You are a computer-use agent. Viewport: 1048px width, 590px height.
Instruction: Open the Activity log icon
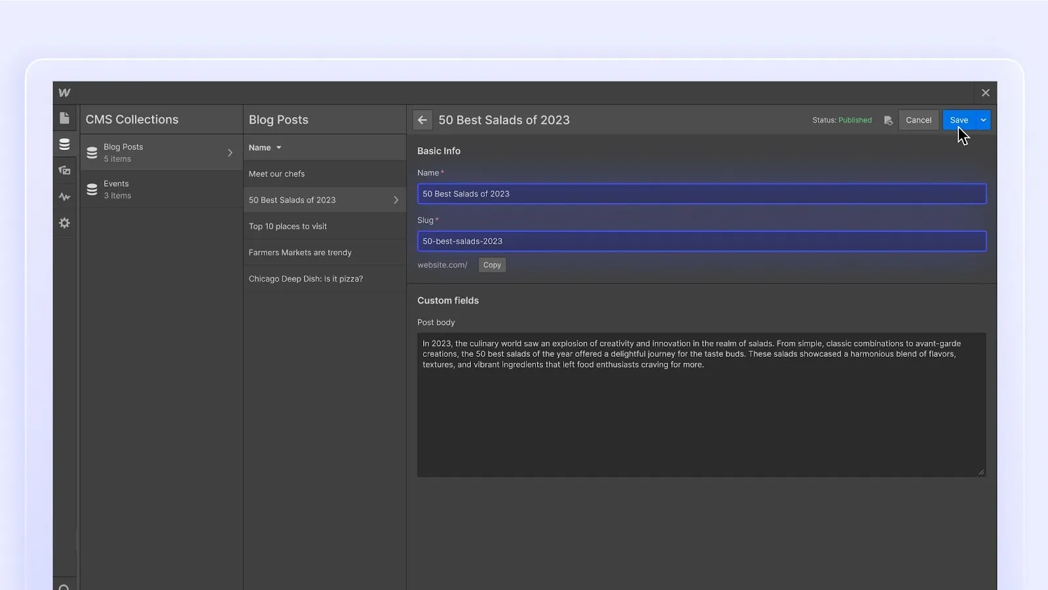click(64, 196)
